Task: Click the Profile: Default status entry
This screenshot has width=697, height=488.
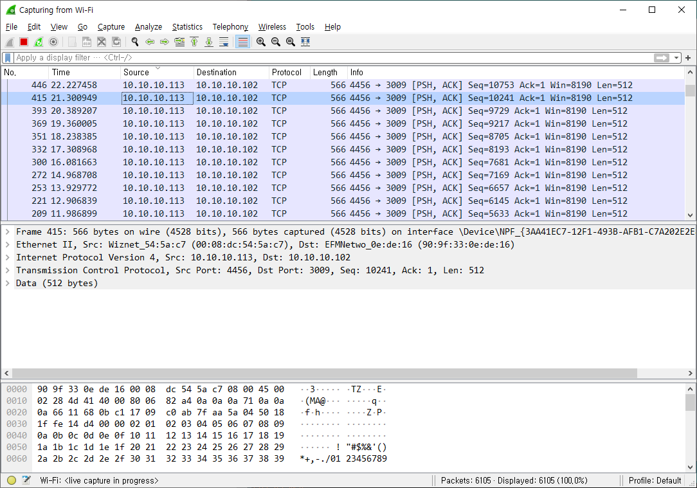Action: (x=655, y=480)
